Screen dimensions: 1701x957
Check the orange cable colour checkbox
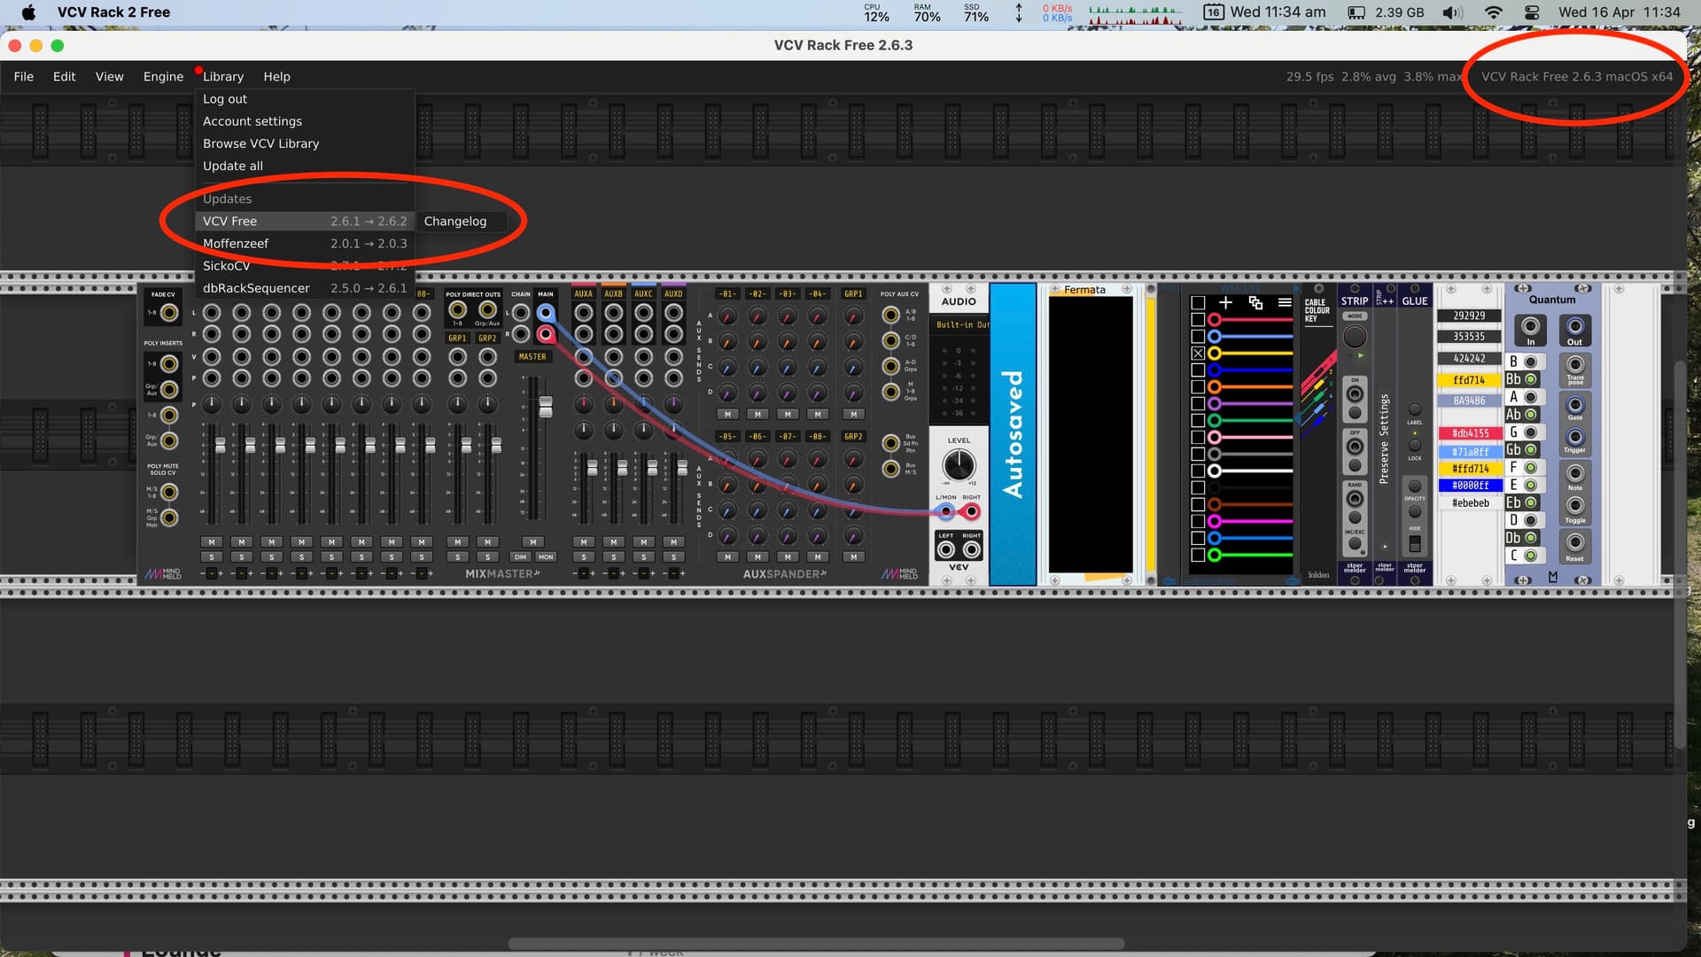[x=1198, y=387]
